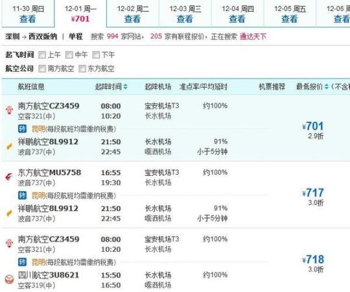Click 昆明 transfer city in ¥701 itinerary
This screenshot has width=350, height=292.
(38, 129)
